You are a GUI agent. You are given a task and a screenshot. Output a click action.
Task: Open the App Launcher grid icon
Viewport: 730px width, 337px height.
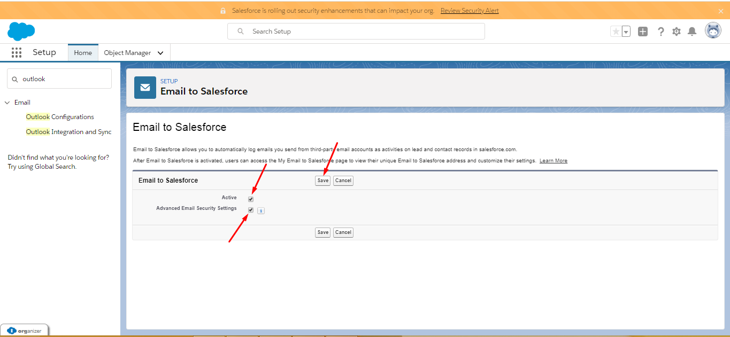tap(16, 52)
